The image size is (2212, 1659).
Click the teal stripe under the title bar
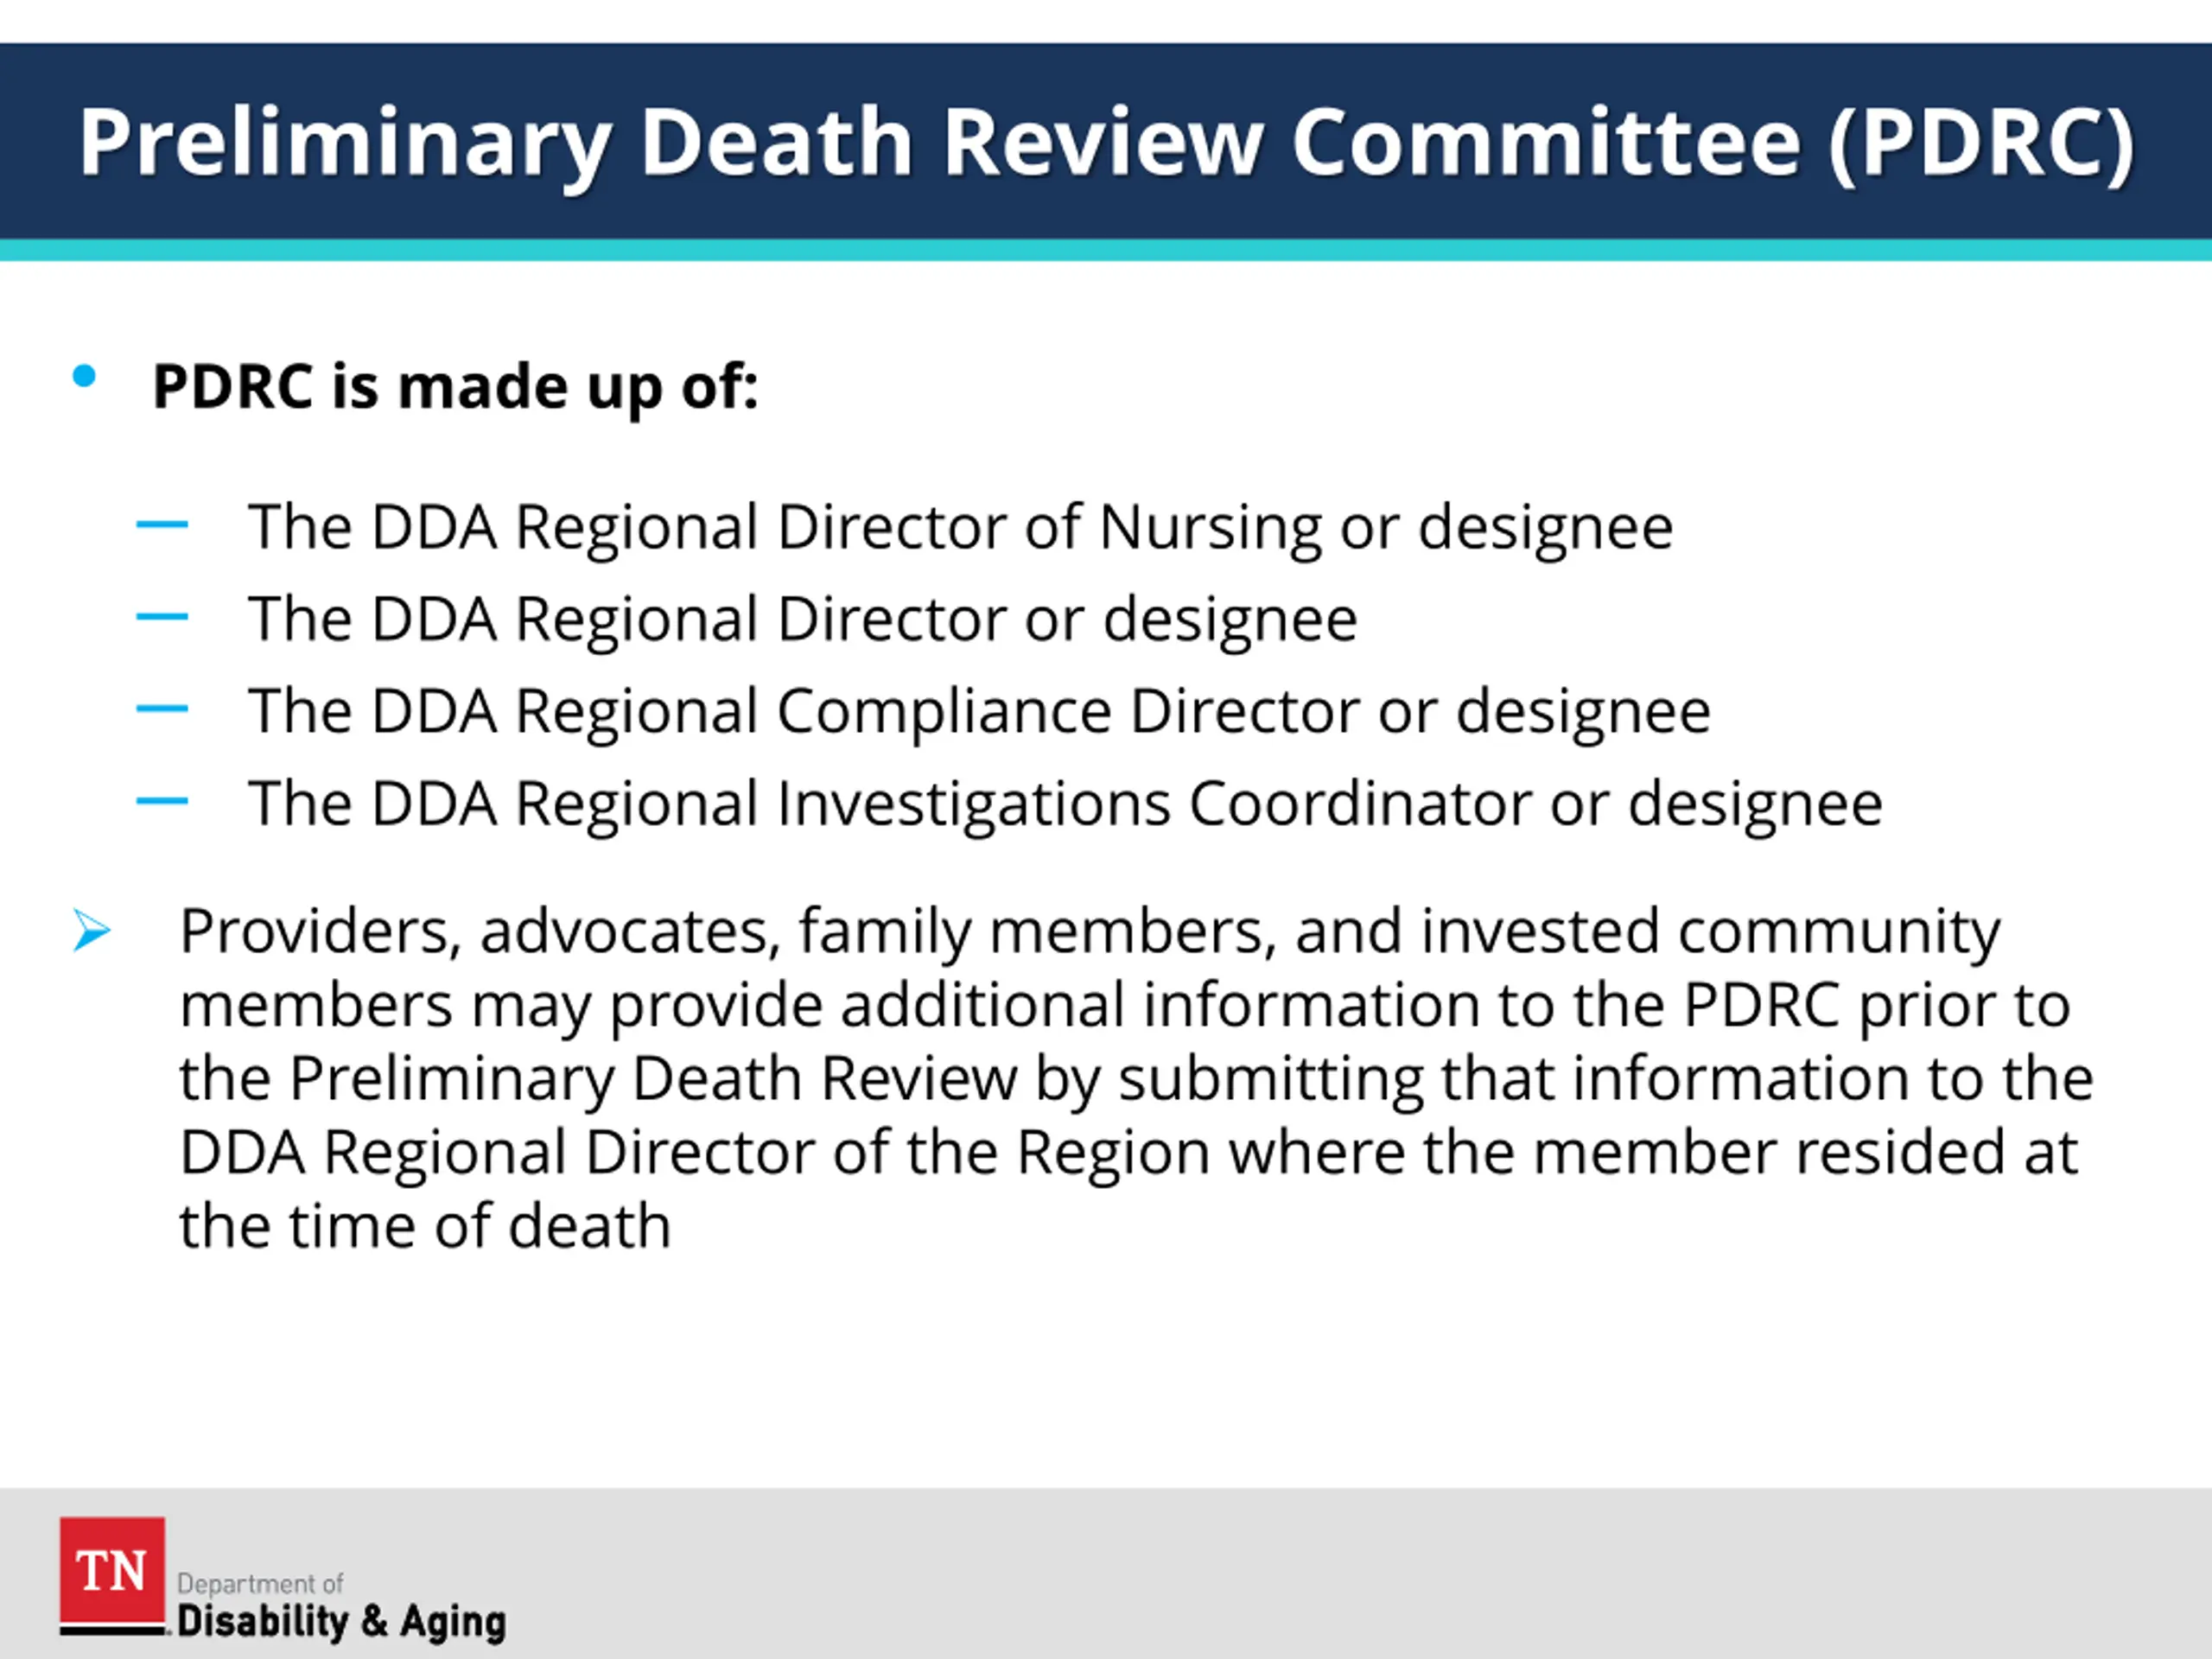tap(1106, 249)
